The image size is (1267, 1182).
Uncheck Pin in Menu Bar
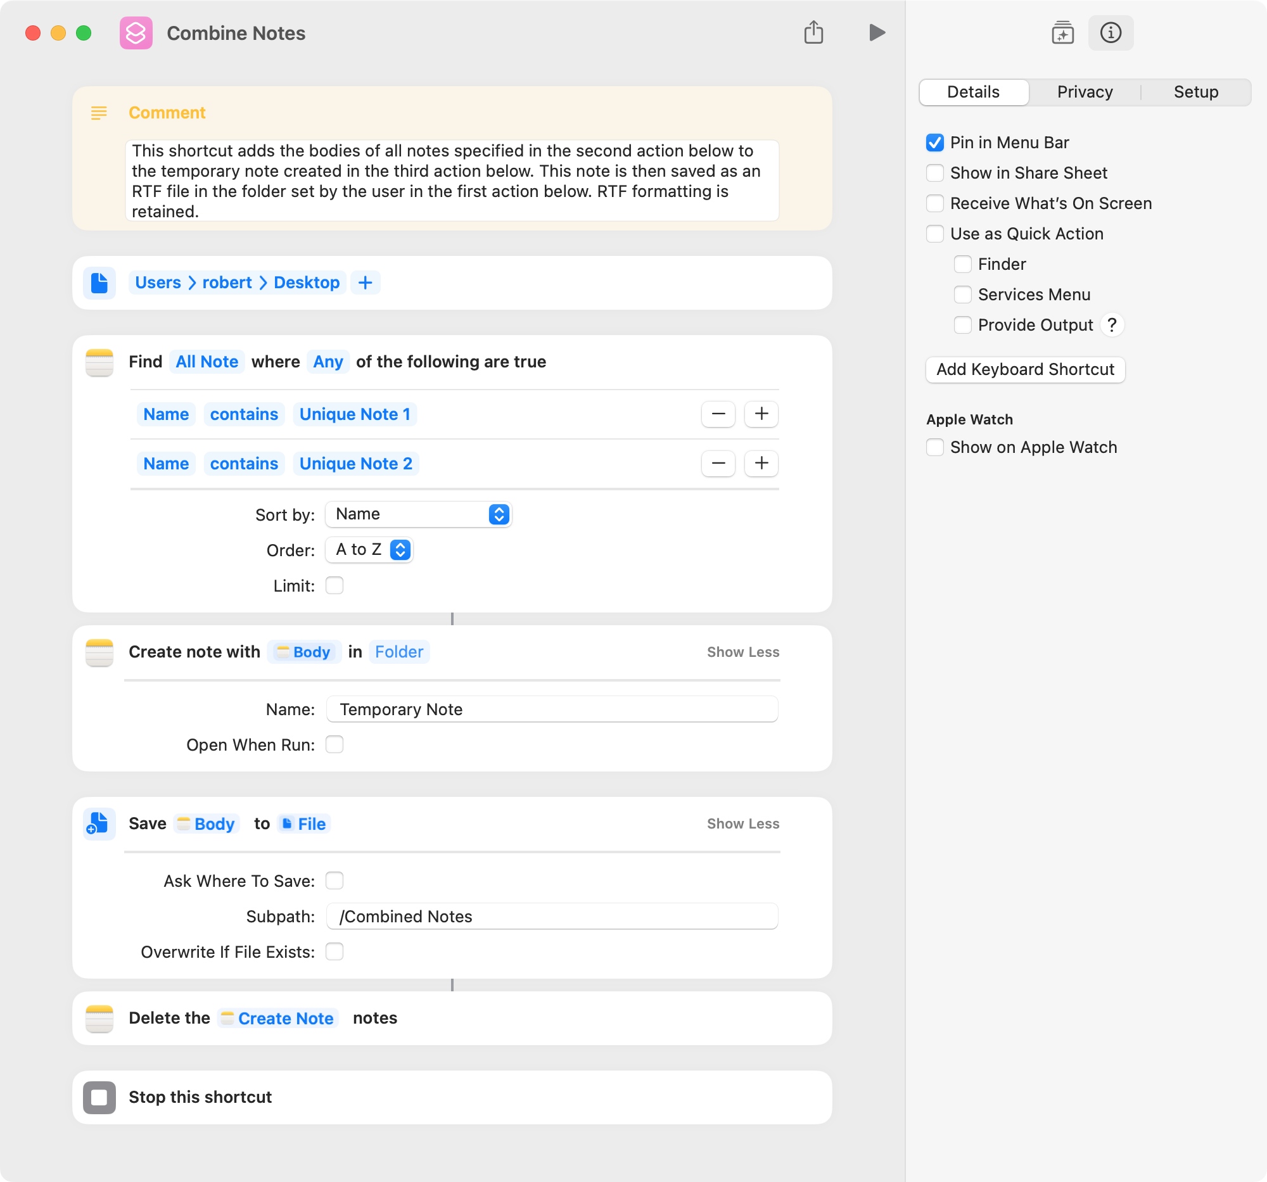(934, 143)
